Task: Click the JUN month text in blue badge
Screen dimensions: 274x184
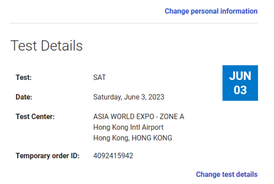Action: [240, 76]
